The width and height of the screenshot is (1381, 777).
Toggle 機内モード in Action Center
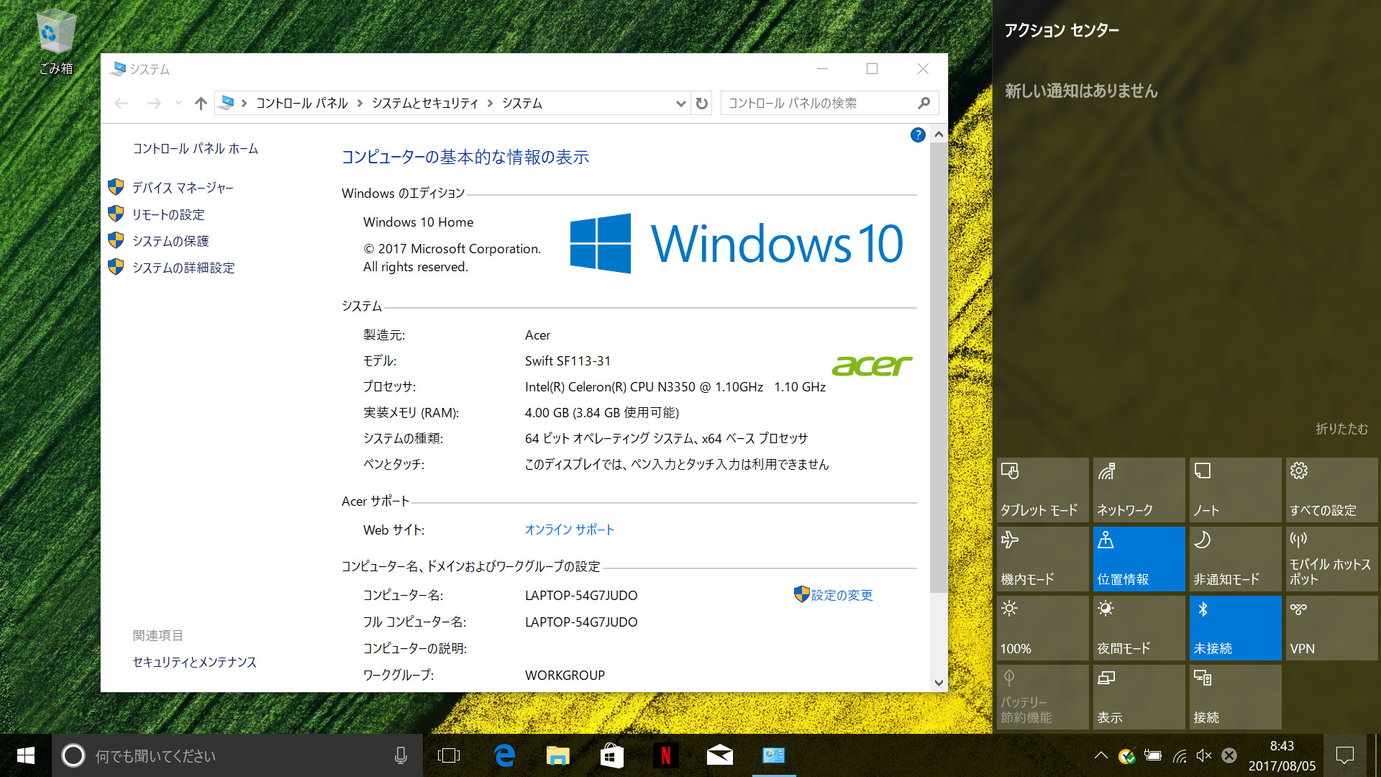(x=1041, y=558)
